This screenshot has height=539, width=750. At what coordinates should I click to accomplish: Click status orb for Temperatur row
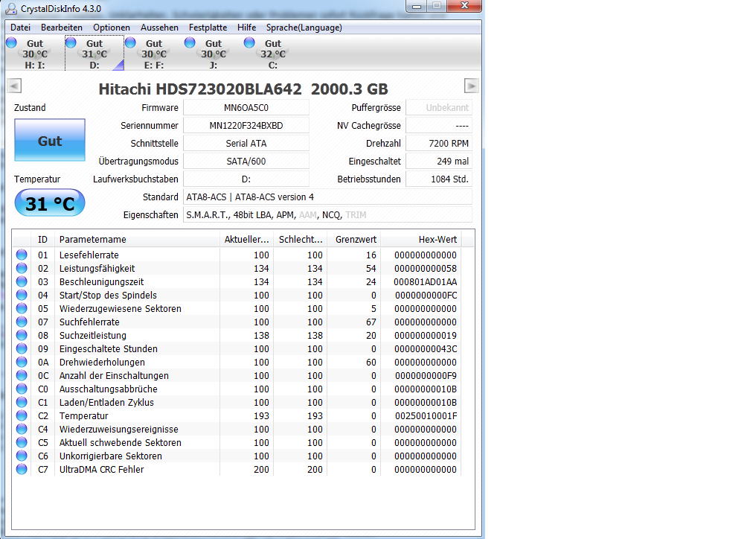click(x=22, y=415)
